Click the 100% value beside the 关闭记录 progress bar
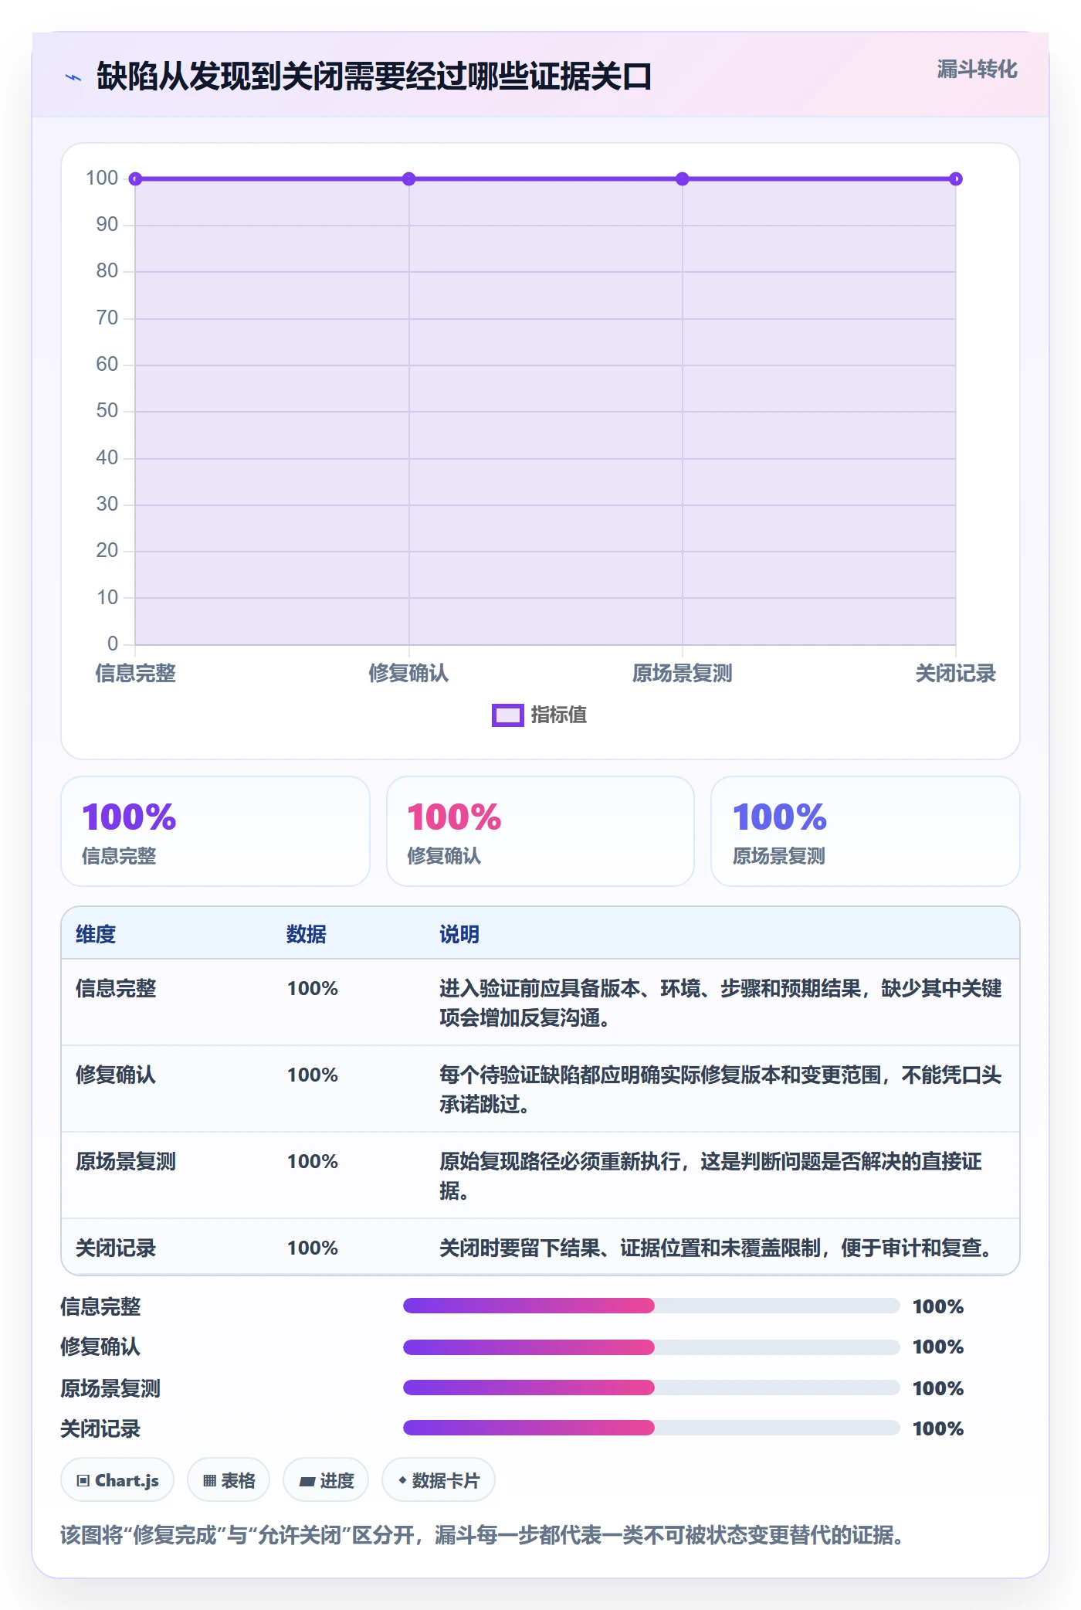Viewport: 1081px width, 1610px height. [x=938, y=1429]
